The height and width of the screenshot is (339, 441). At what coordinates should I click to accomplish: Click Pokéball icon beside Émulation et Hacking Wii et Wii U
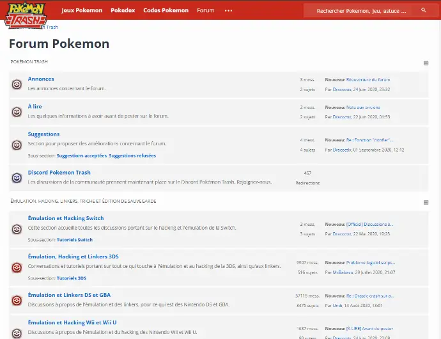click(17, 333)
